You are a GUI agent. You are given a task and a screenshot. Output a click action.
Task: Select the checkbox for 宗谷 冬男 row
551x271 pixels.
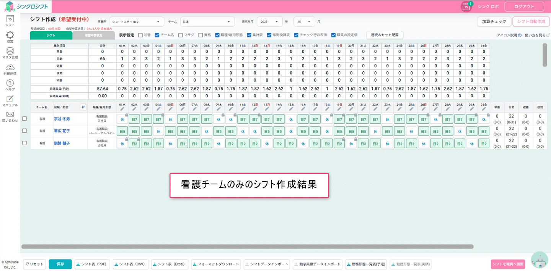pyautogui.click(x=24, y=119)
